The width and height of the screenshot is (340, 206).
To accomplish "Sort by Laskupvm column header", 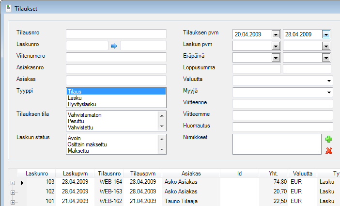I will pyautogui.click(x=75, y=174).
